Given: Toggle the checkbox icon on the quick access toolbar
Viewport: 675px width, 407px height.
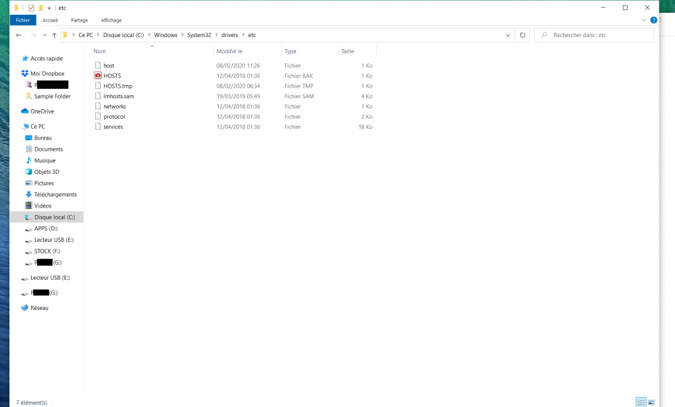Looking at the screenshot, I should [x=30, y=7].
